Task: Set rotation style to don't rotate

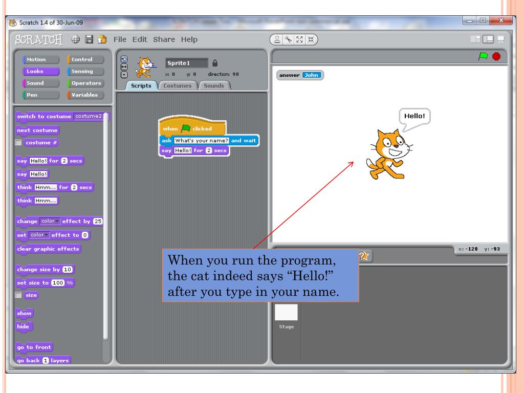Action: [124, 75]
